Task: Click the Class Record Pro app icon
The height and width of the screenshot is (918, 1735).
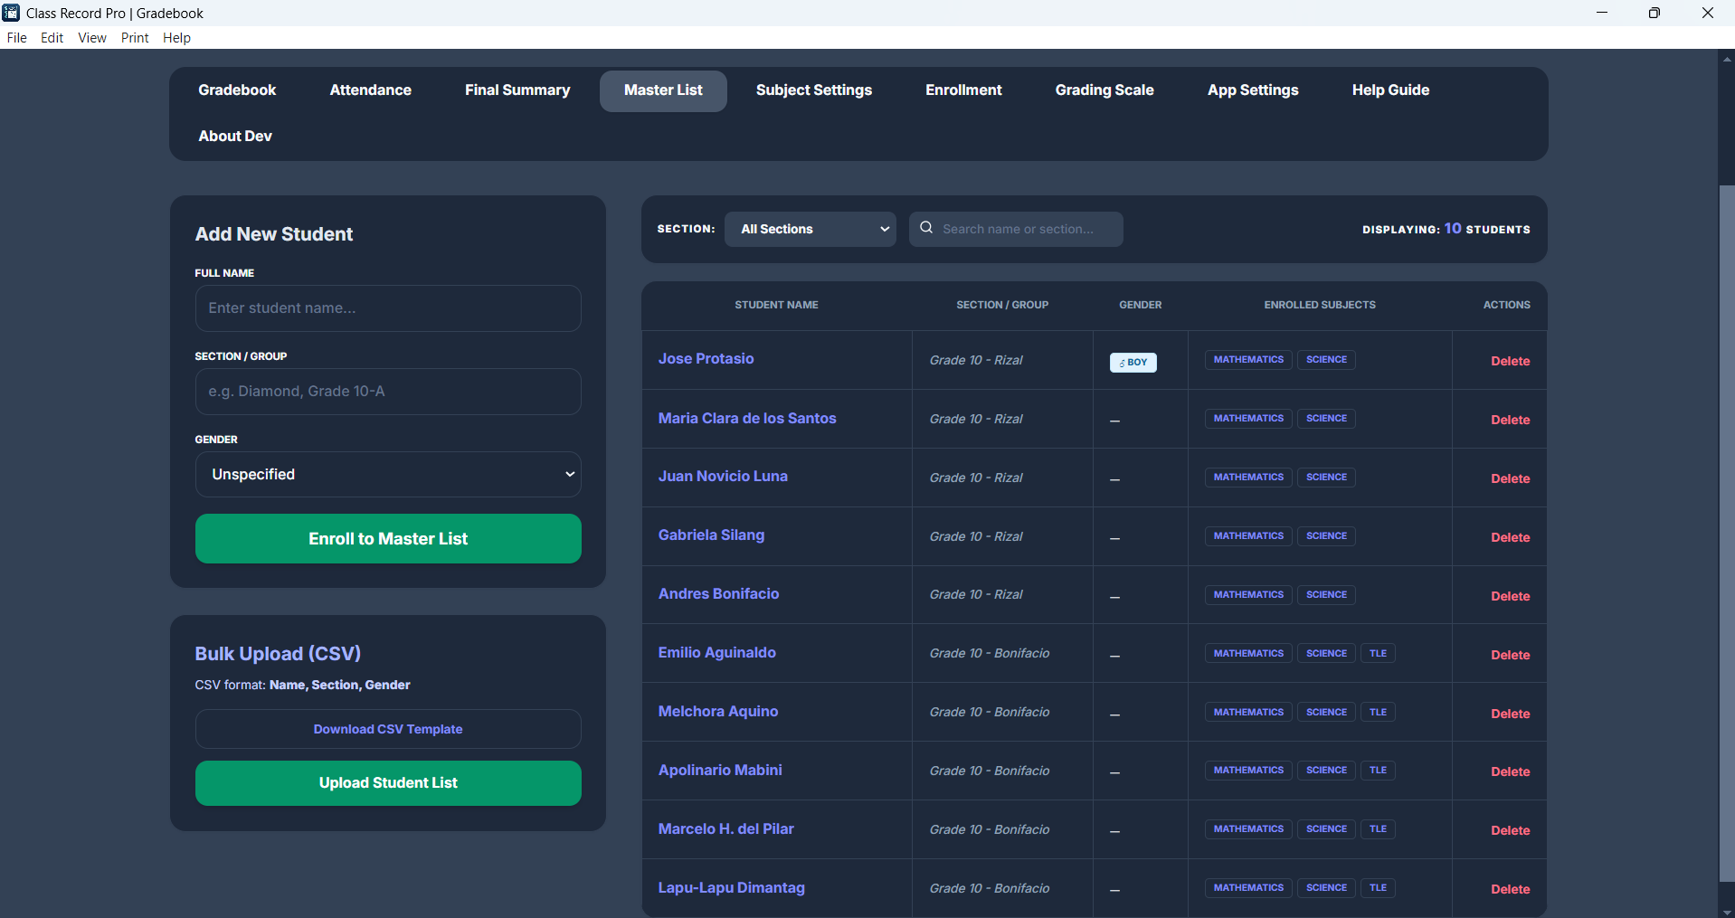Action: (11, 13)
